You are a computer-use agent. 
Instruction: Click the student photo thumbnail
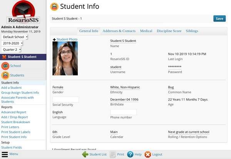pos(65,59)
